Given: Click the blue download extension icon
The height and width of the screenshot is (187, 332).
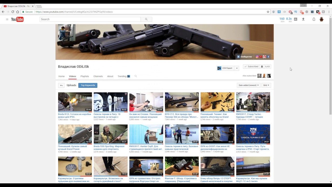Looking at the screenshot, I should tap(279, 12).
